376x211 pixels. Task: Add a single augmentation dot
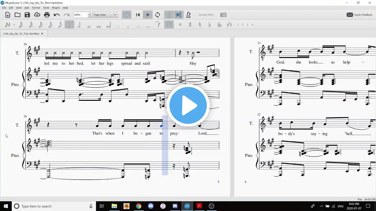(x=118, y=27)
